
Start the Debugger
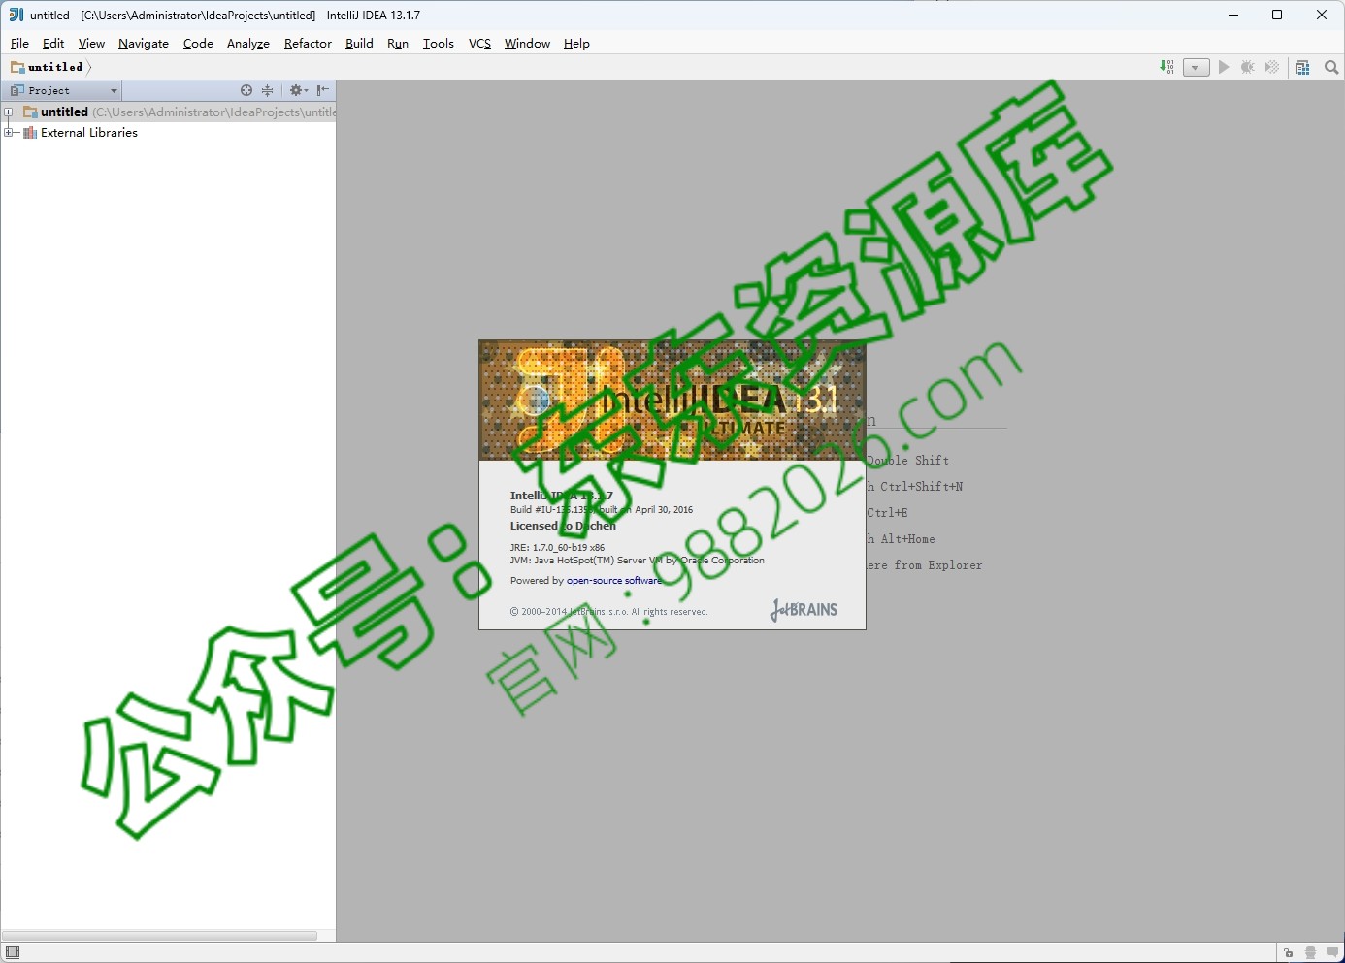[x=1248, y=67]
